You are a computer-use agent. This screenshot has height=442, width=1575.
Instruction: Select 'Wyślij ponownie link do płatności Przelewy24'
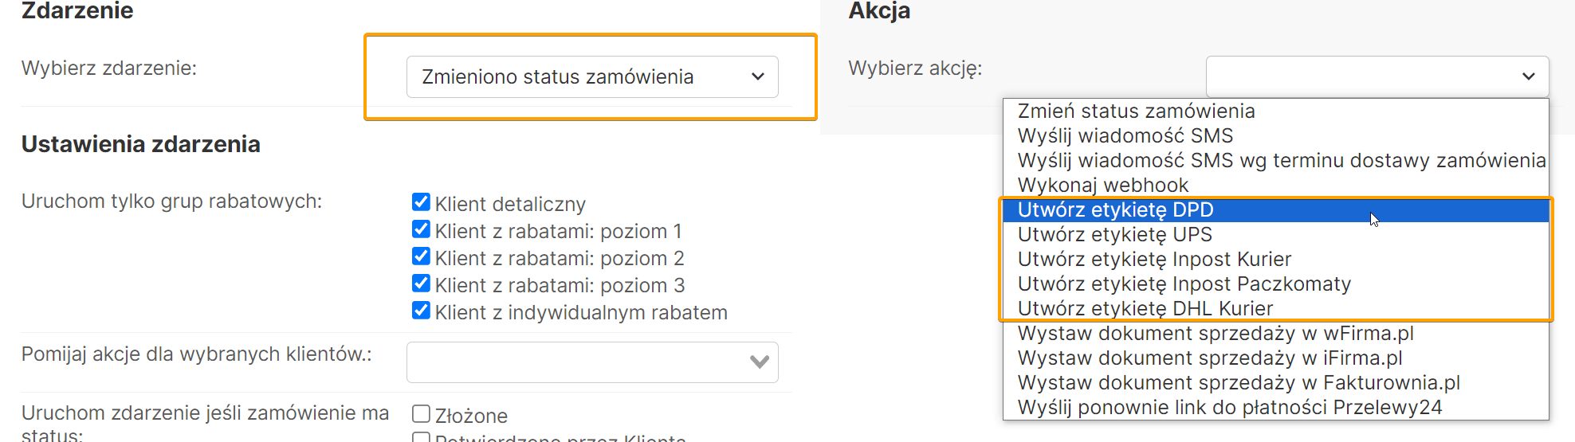(1229, 408)
